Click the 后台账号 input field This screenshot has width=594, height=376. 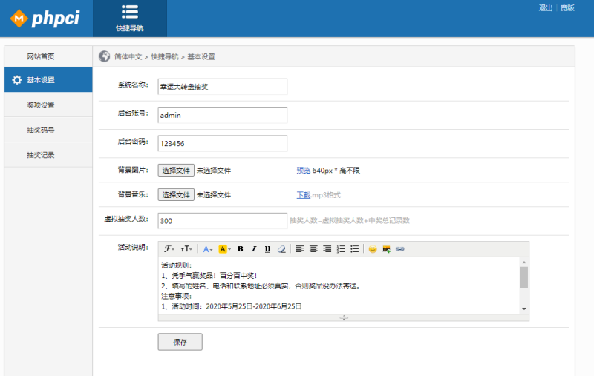[223, 115]
